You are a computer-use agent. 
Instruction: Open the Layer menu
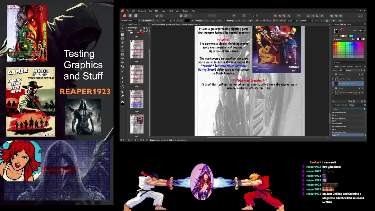tap(163, 11)
